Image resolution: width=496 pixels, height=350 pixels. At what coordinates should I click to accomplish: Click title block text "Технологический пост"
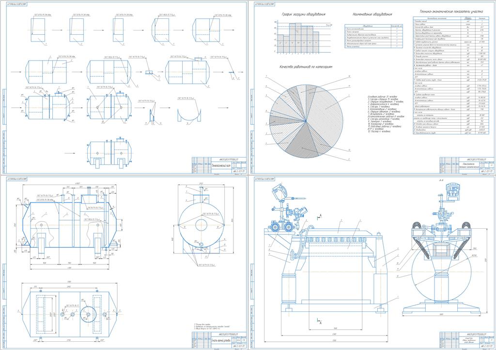pos(221,165)
